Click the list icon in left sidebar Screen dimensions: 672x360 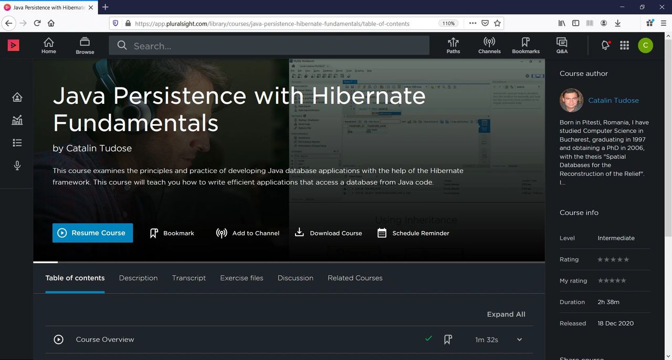click(x=17, y=143)
